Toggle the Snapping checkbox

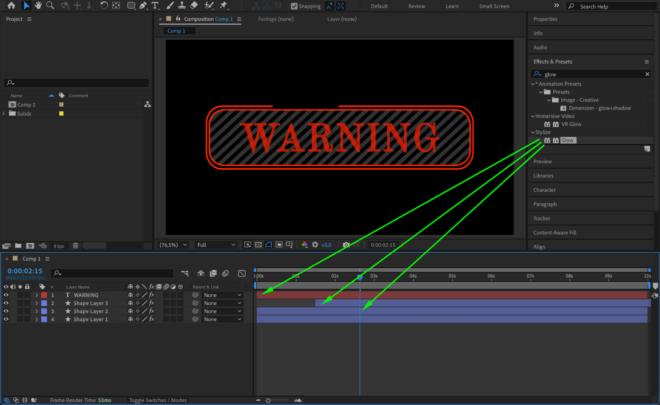(x=294, y=6)
